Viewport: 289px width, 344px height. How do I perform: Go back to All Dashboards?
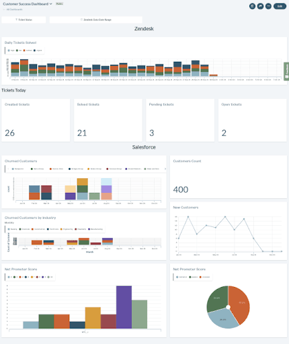point(13,9)
